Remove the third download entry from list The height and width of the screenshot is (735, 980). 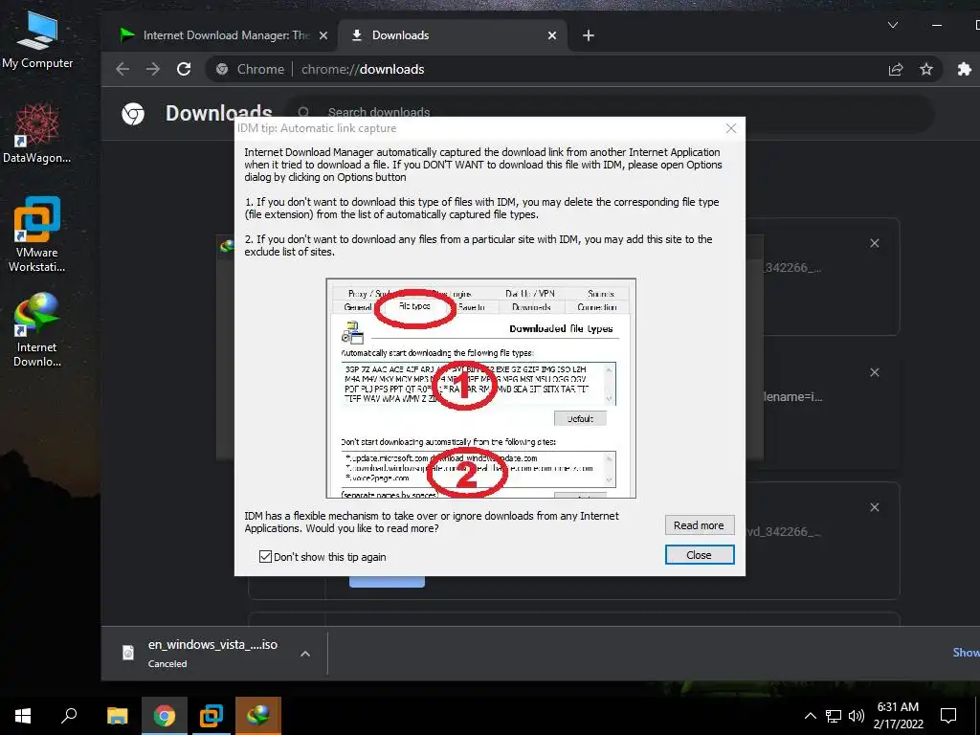coord(875,507)
